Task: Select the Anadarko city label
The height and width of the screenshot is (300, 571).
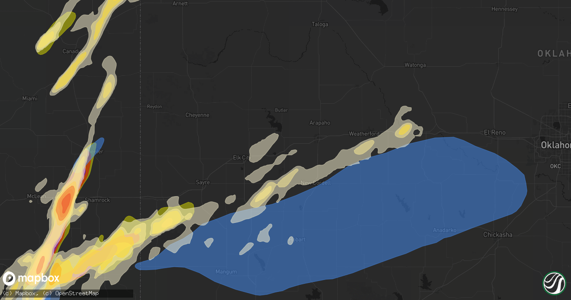Action: pyautogui.click(x=444, y=230)
